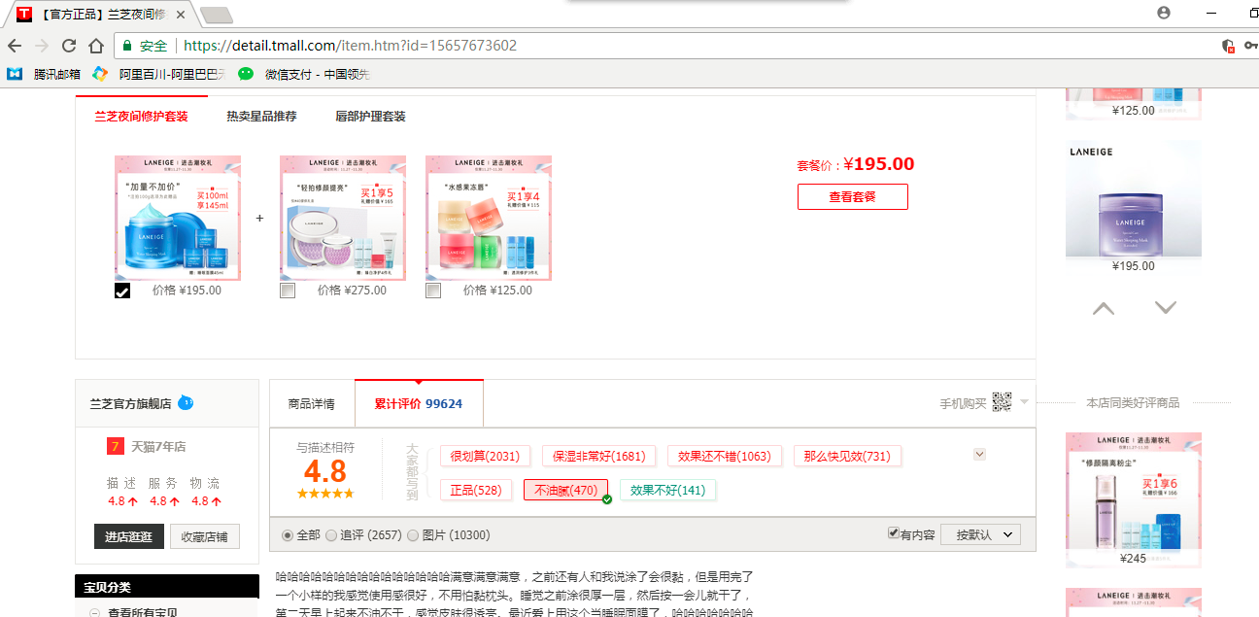Click the 查看套餐 button

(853, 196)
